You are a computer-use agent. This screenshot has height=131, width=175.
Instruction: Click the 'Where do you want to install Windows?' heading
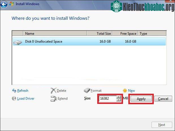point(50,18)
